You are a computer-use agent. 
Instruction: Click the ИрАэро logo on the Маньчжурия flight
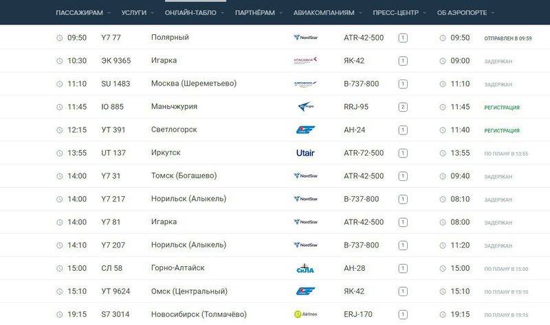click(x=305, y=106)
